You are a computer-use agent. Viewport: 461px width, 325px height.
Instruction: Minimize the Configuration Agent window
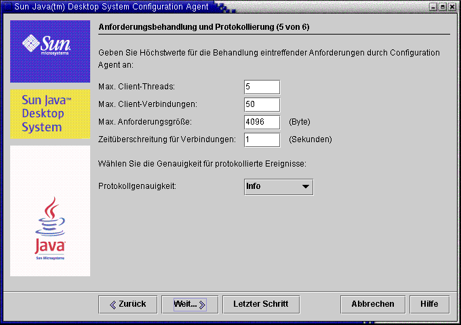pos(433,7)
